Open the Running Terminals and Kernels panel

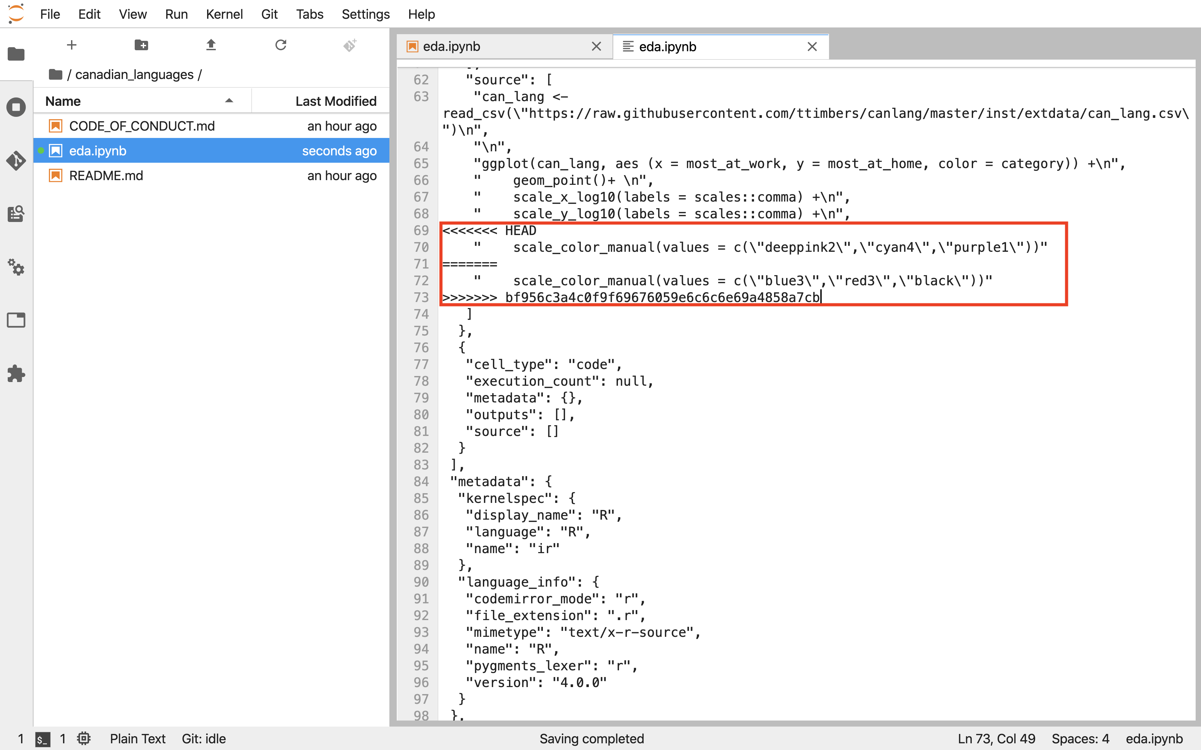pyautogui.click(x=16, y=107)
